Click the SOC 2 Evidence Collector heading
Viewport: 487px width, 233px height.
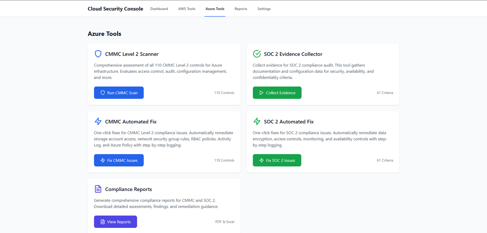293,54
